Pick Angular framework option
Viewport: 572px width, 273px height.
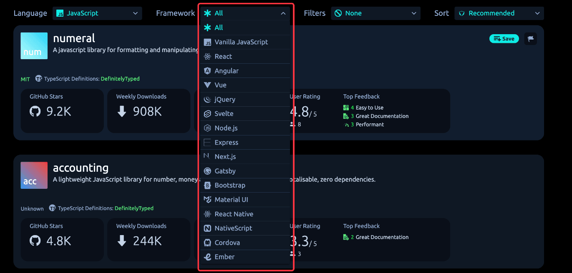245,71
